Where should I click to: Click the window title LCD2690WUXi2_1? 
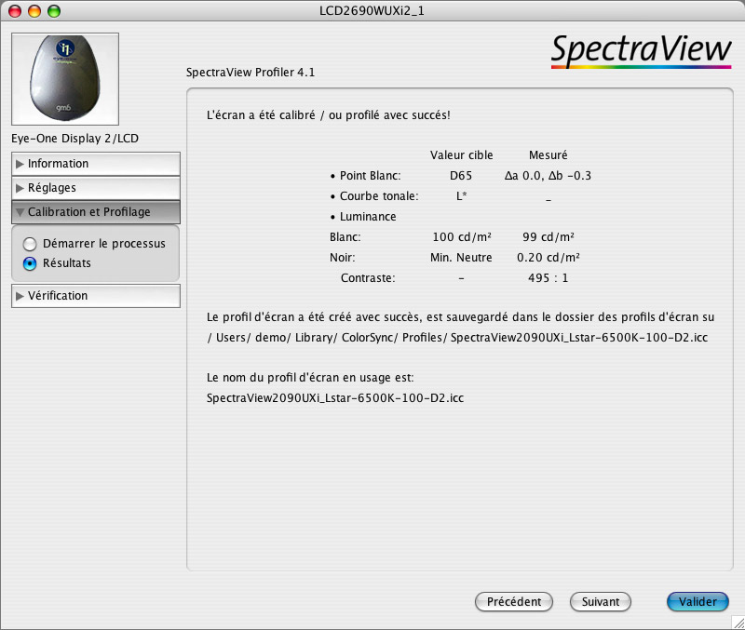(x=372, y=11)
